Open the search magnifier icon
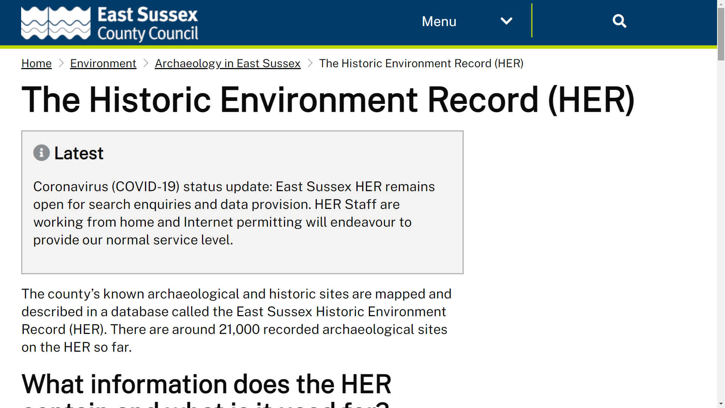This screenshot has width=725, height=408. point(619,21)
